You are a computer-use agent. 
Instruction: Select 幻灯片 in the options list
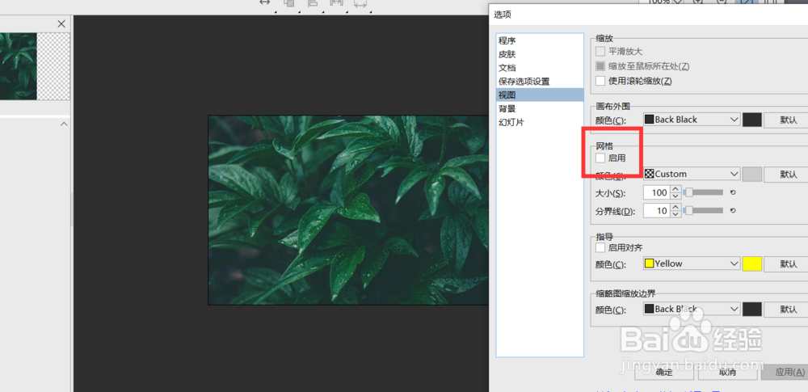(x=540, y=122)
